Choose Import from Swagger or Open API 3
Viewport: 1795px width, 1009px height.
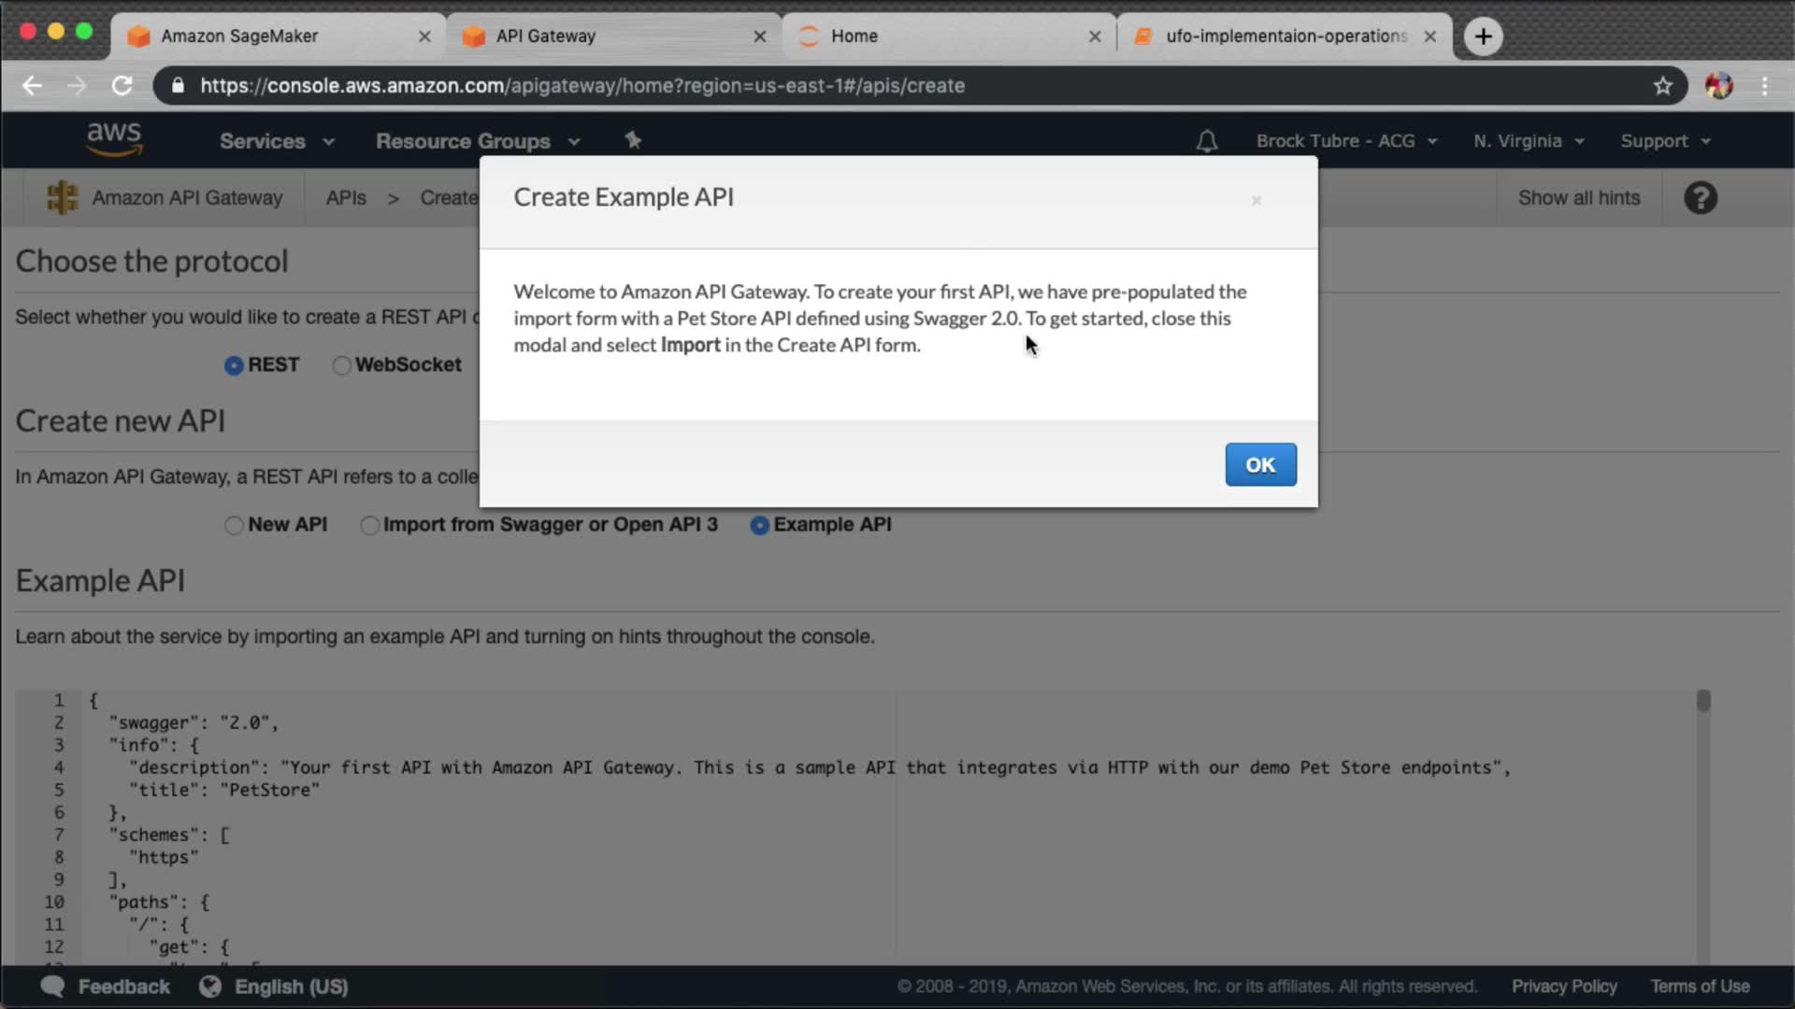370,525
